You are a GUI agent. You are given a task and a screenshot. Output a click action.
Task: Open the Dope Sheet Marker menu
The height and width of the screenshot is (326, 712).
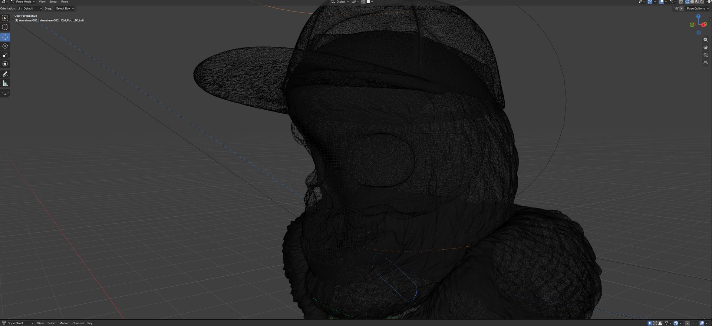(64, 323)
